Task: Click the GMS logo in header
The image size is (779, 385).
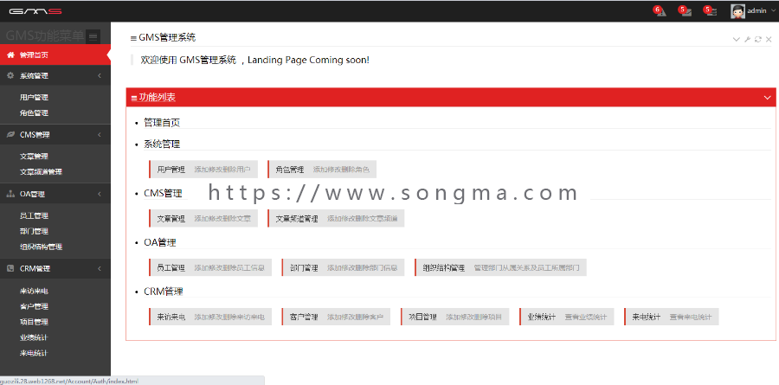Action: coord(35,11)
